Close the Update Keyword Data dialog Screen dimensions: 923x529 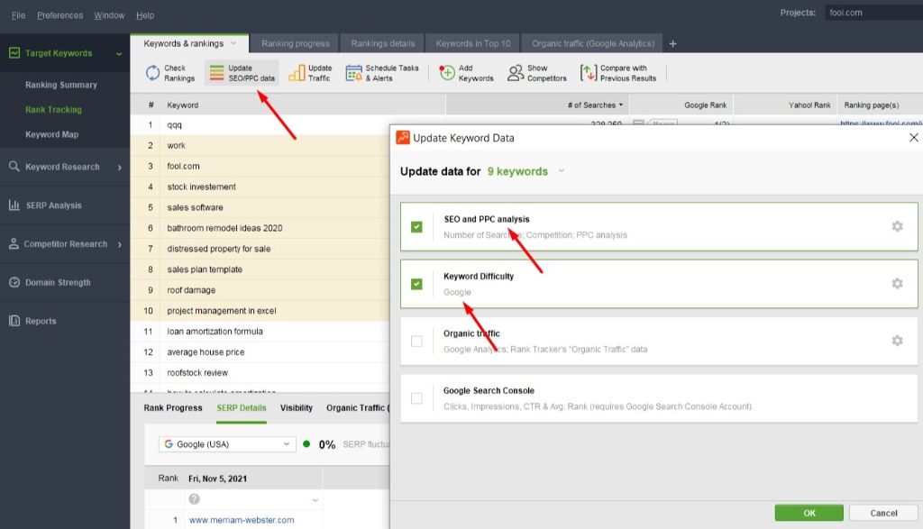point(914,138)
